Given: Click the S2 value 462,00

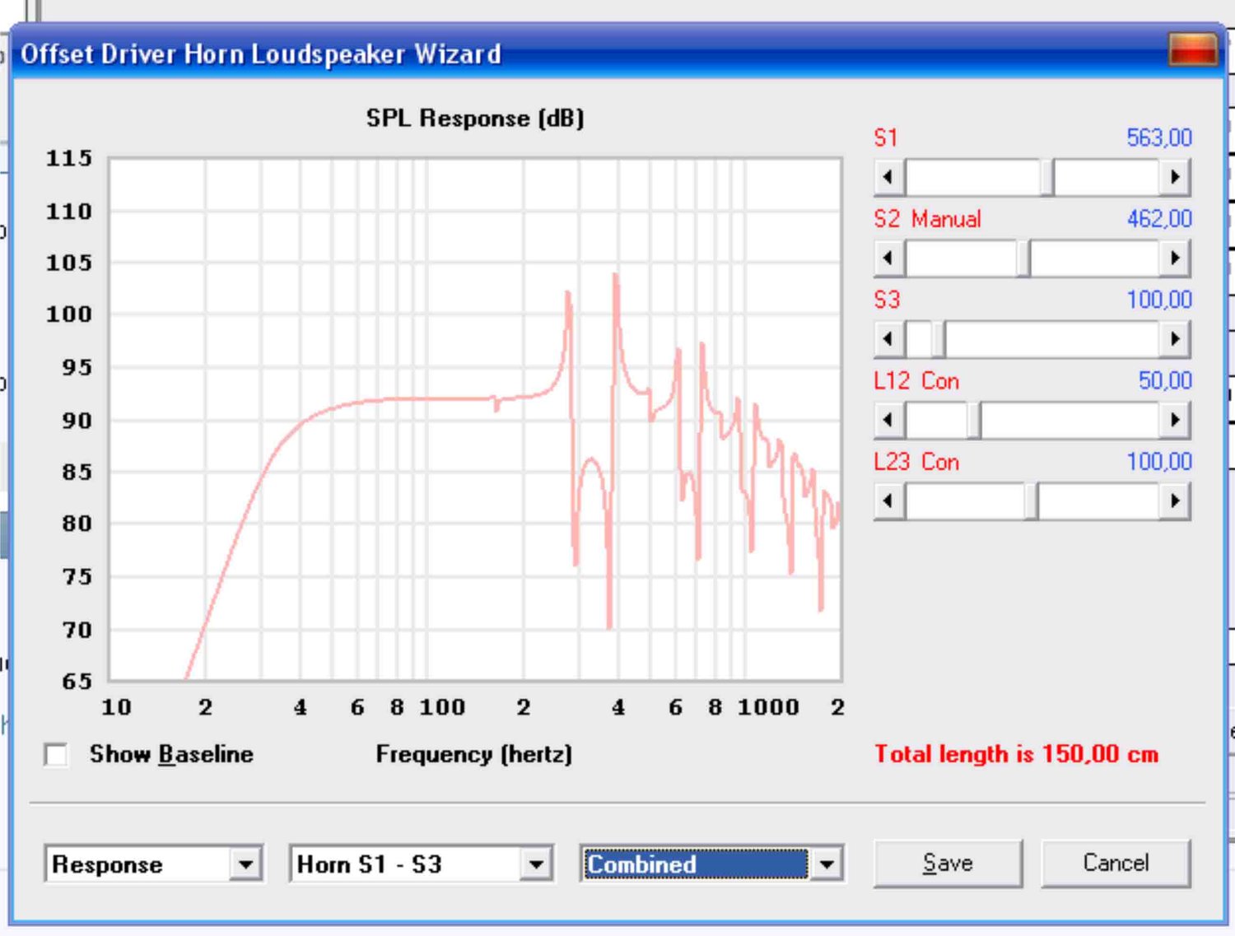Looking at the screenshot, I should click(x=1159, y=219).
